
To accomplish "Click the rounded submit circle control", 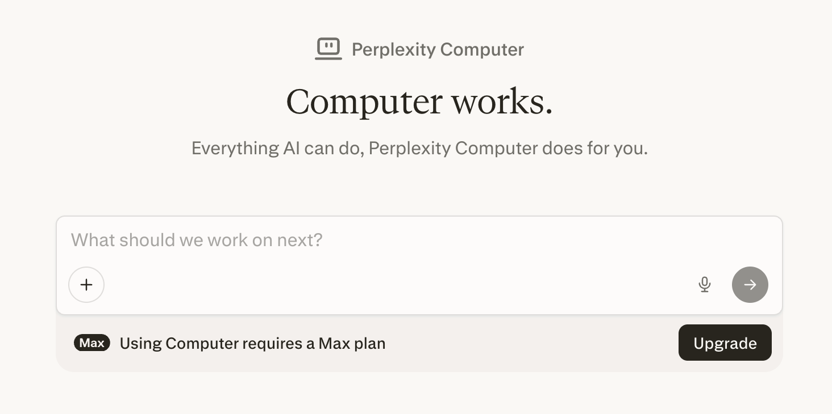I will point(750,285).
